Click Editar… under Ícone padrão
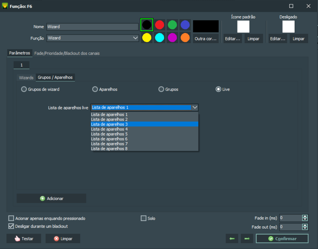The image size is (318, 249). [233, 39]
